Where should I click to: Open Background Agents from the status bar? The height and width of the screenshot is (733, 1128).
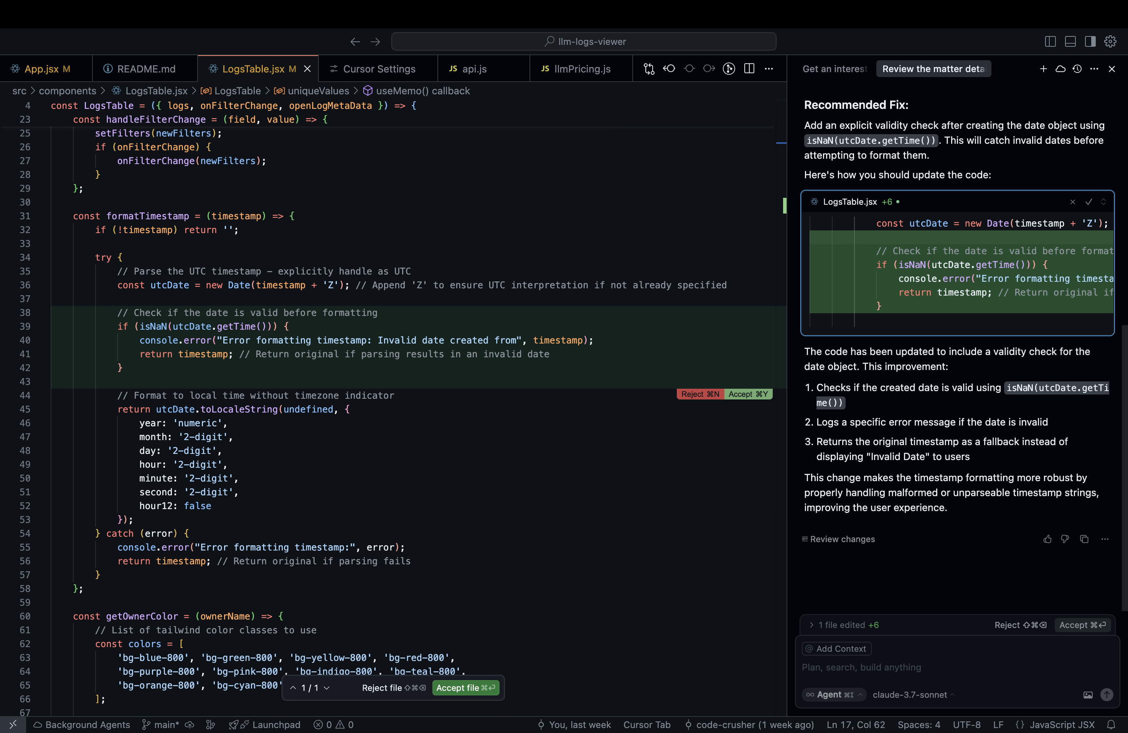click(x=81, y=725)
